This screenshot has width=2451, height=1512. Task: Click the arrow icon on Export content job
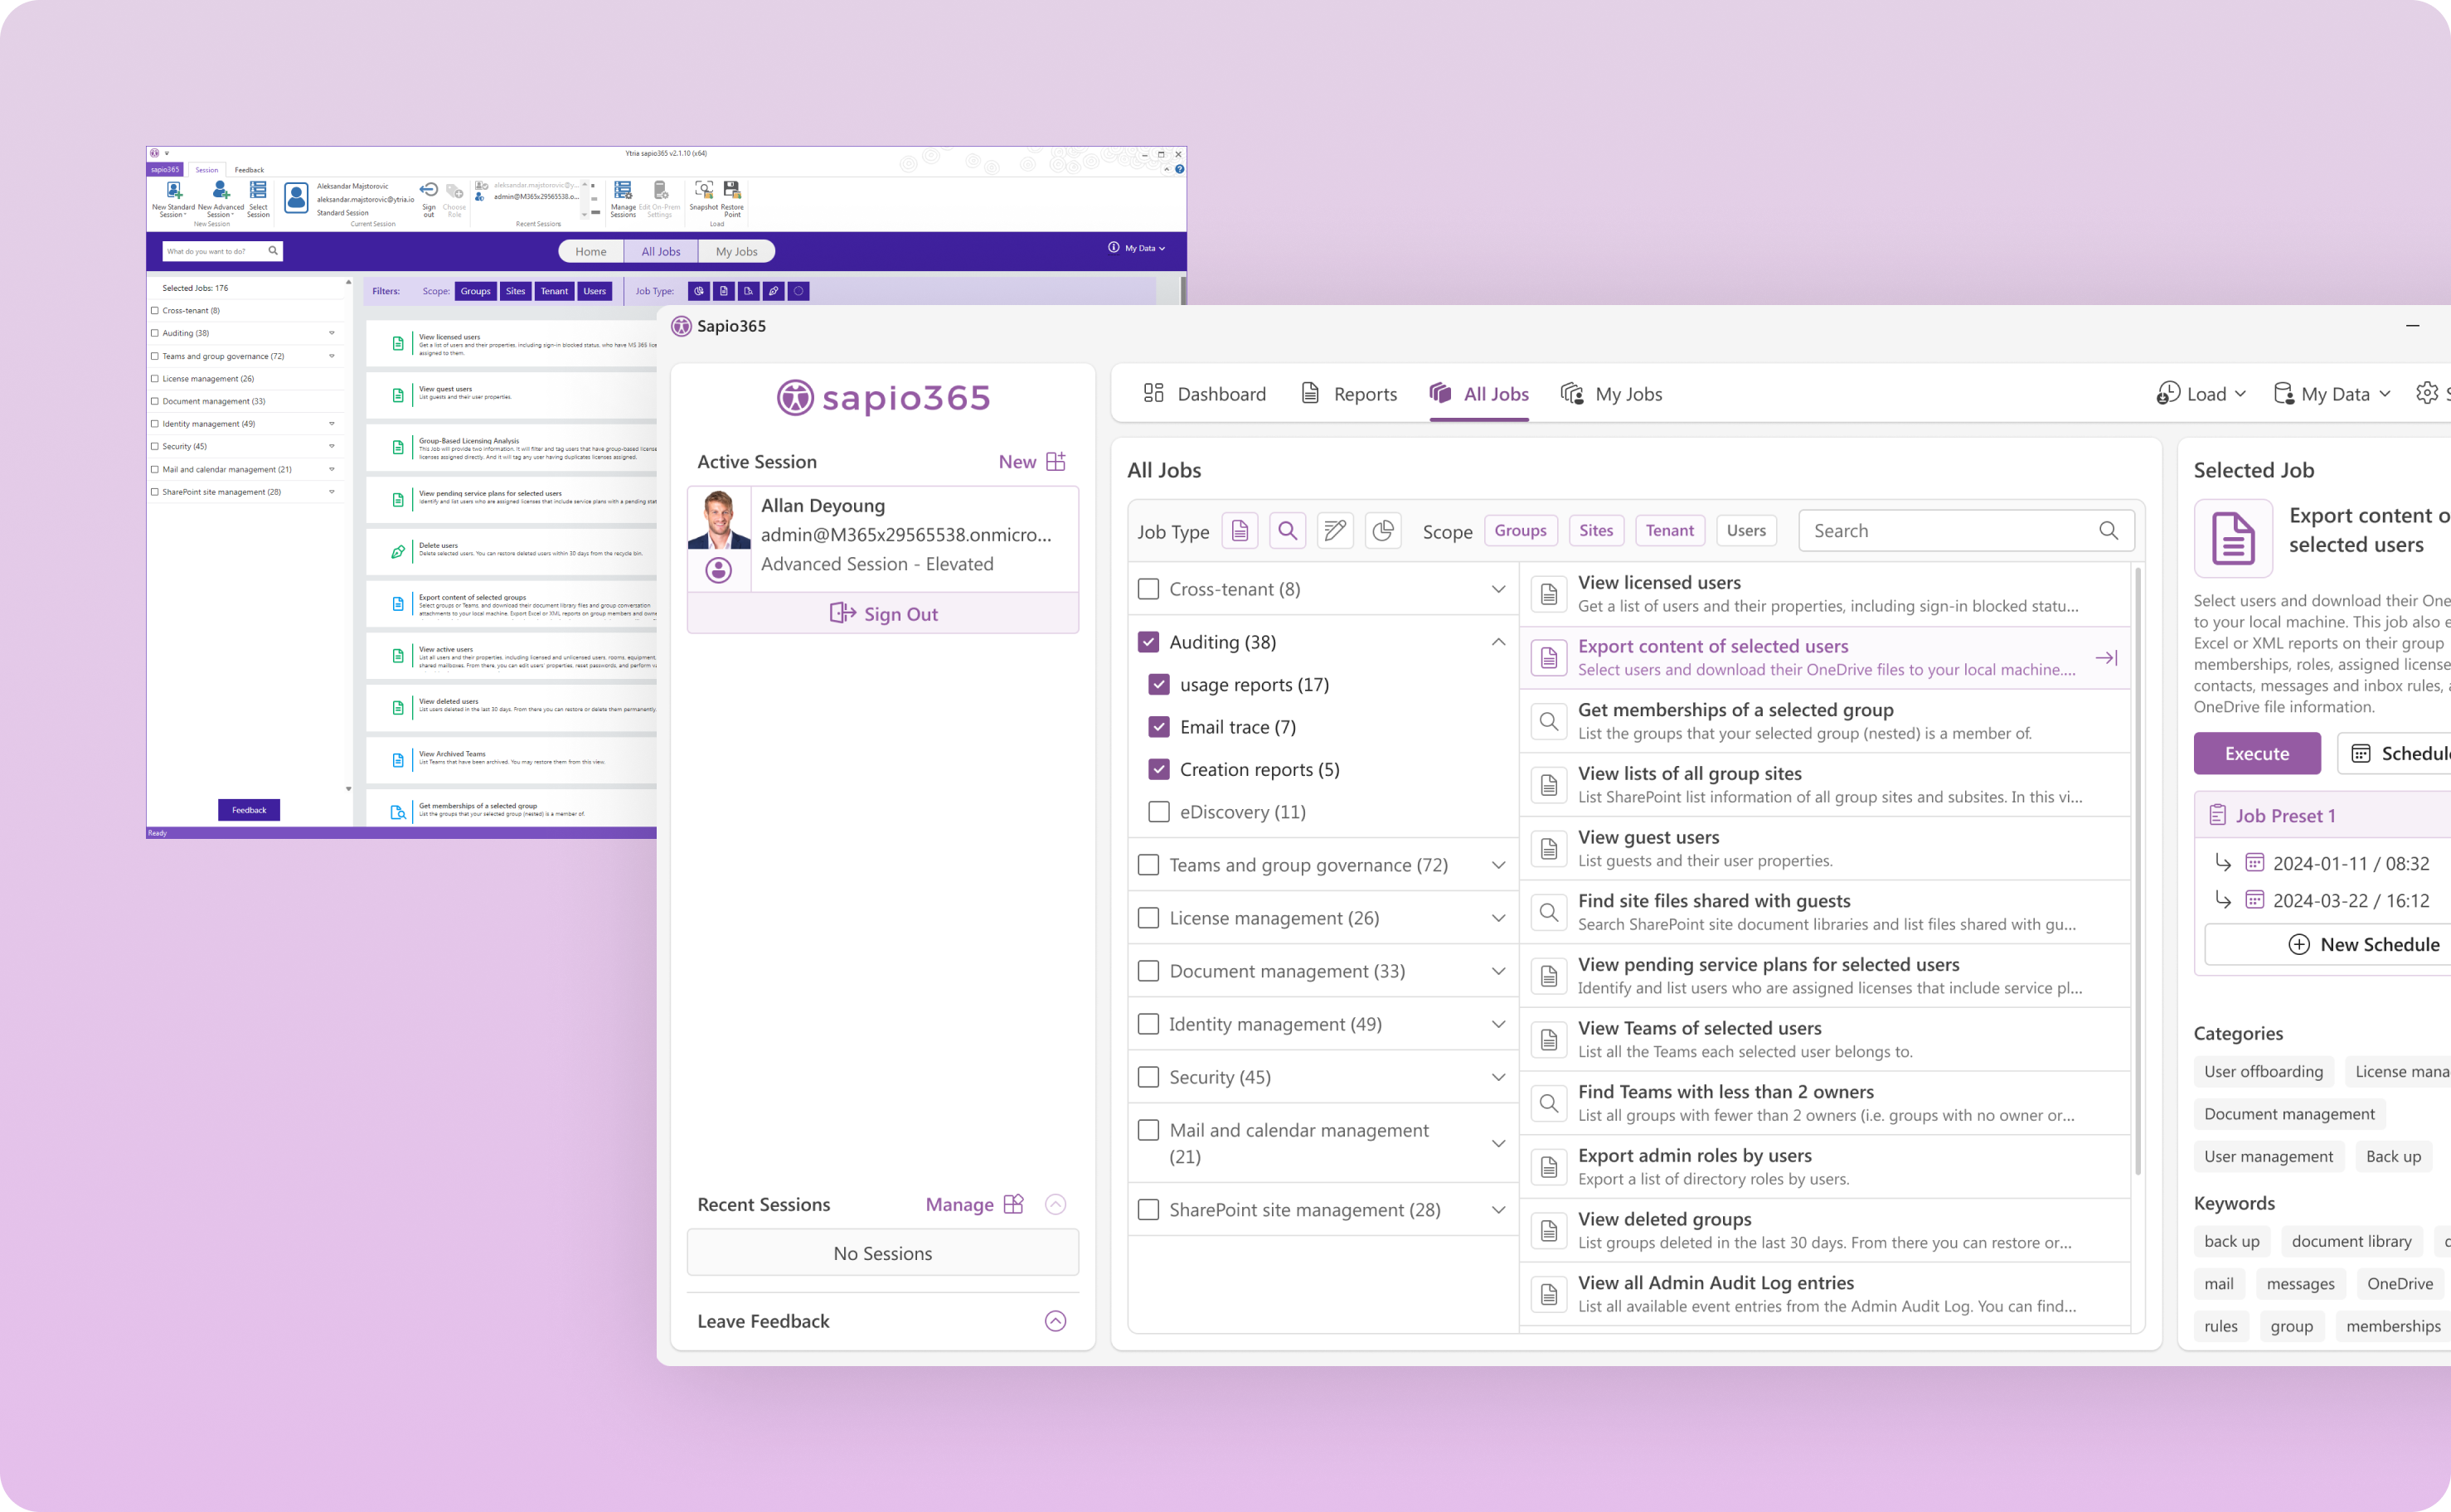point(2106,658)
